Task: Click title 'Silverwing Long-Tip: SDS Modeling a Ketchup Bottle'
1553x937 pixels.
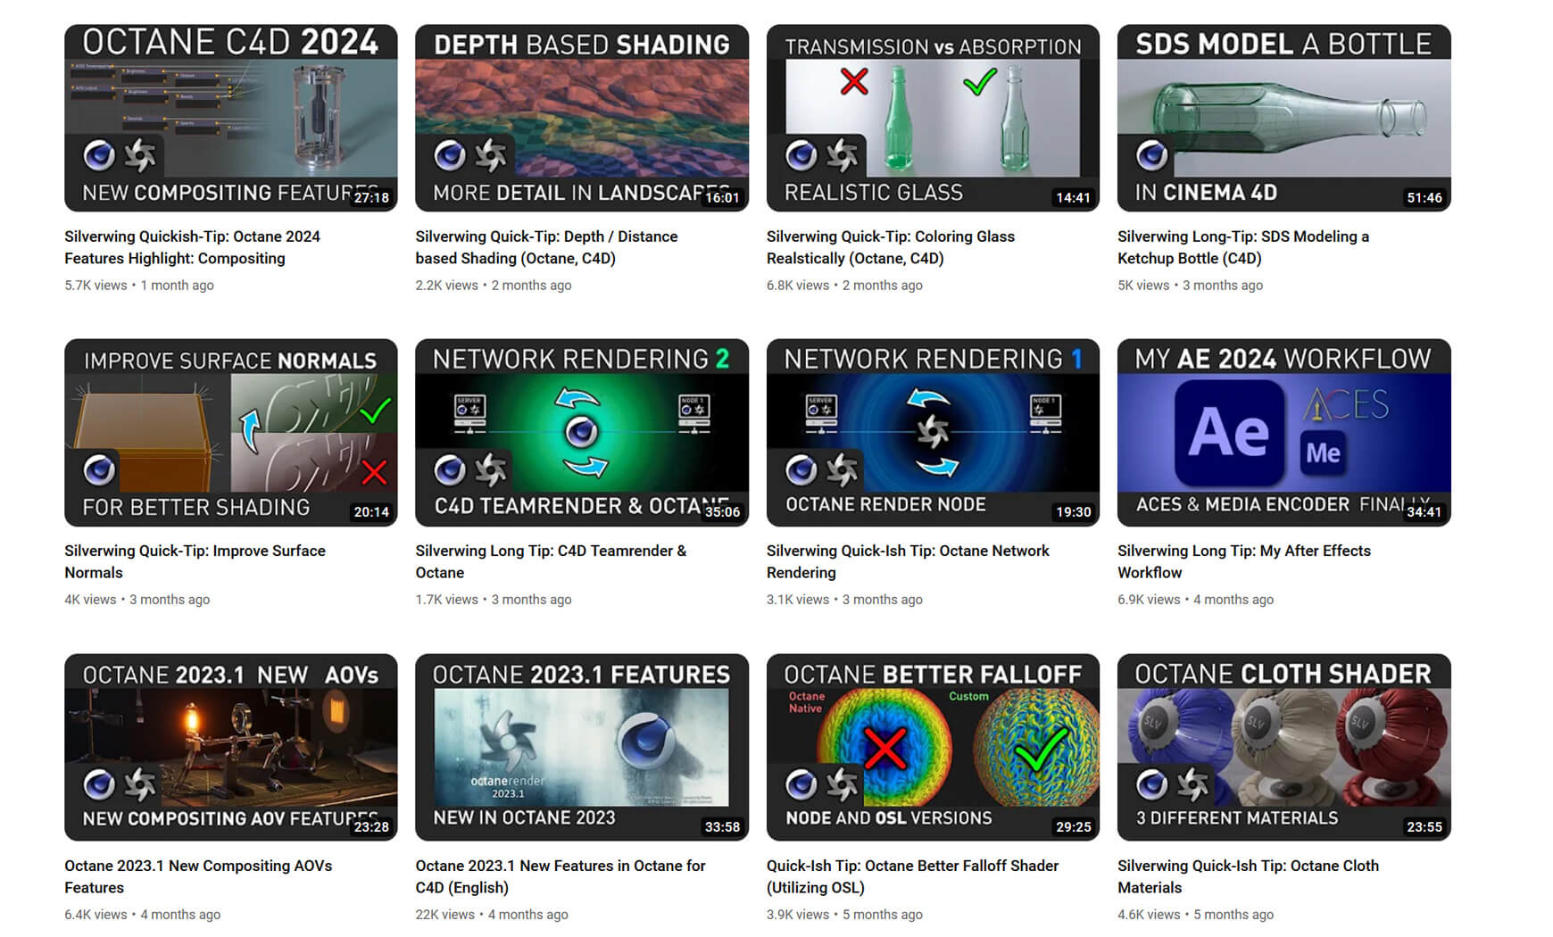Action: click(1243, 247)
